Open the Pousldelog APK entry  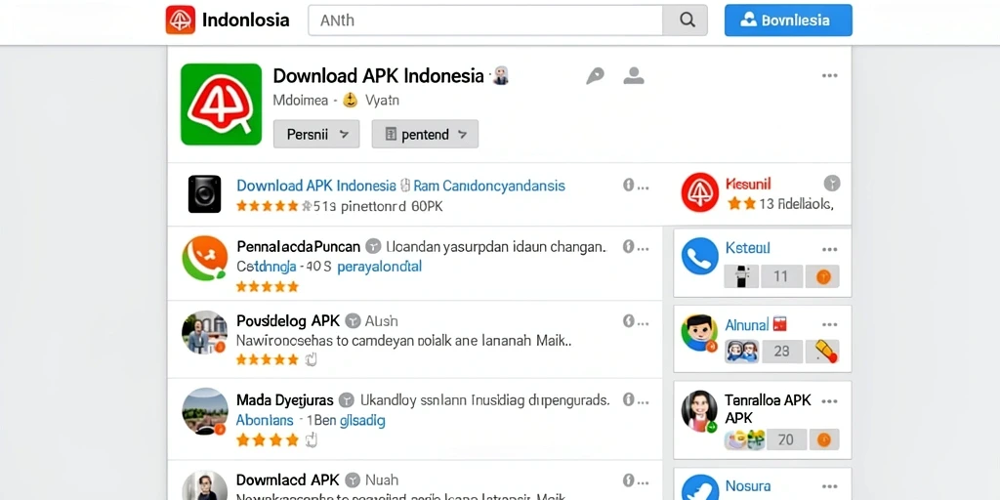point(288,320)
